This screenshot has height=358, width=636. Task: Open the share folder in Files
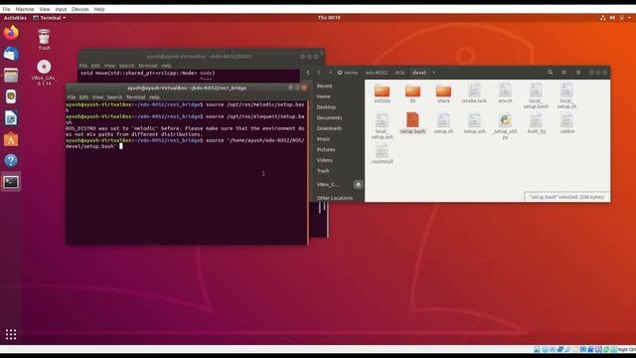443,93
